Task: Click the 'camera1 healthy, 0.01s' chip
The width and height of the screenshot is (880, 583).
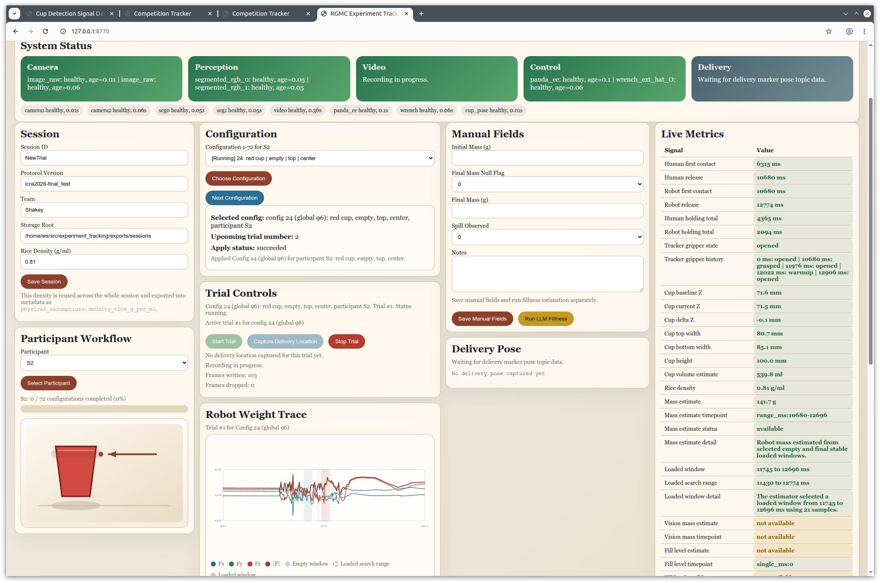Action: (x=52, y=111)
